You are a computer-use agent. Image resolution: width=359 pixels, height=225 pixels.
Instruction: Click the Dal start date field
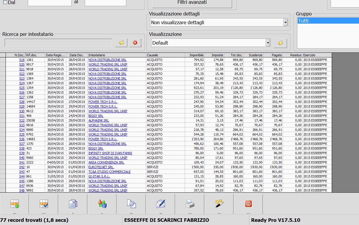[50, 3]
